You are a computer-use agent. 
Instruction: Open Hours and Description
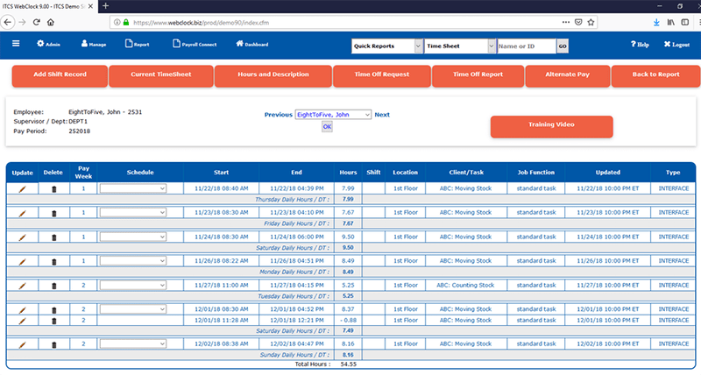273,75
